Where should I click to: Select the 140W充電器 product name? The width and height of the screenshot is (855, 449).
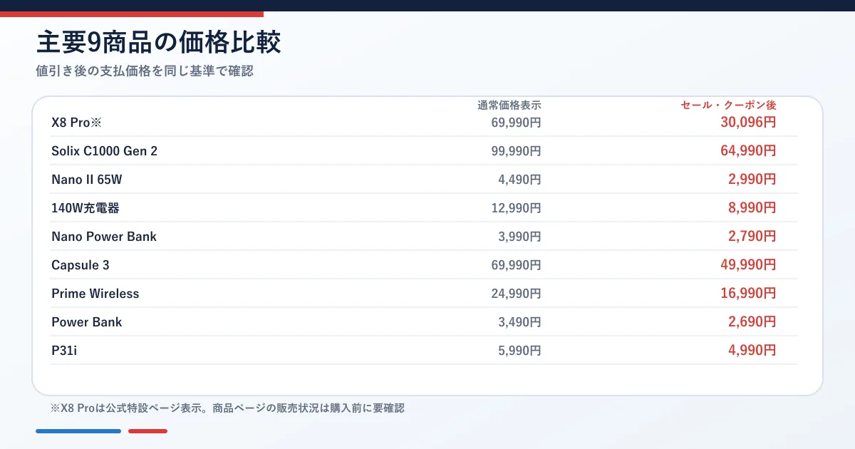(85, 208)
